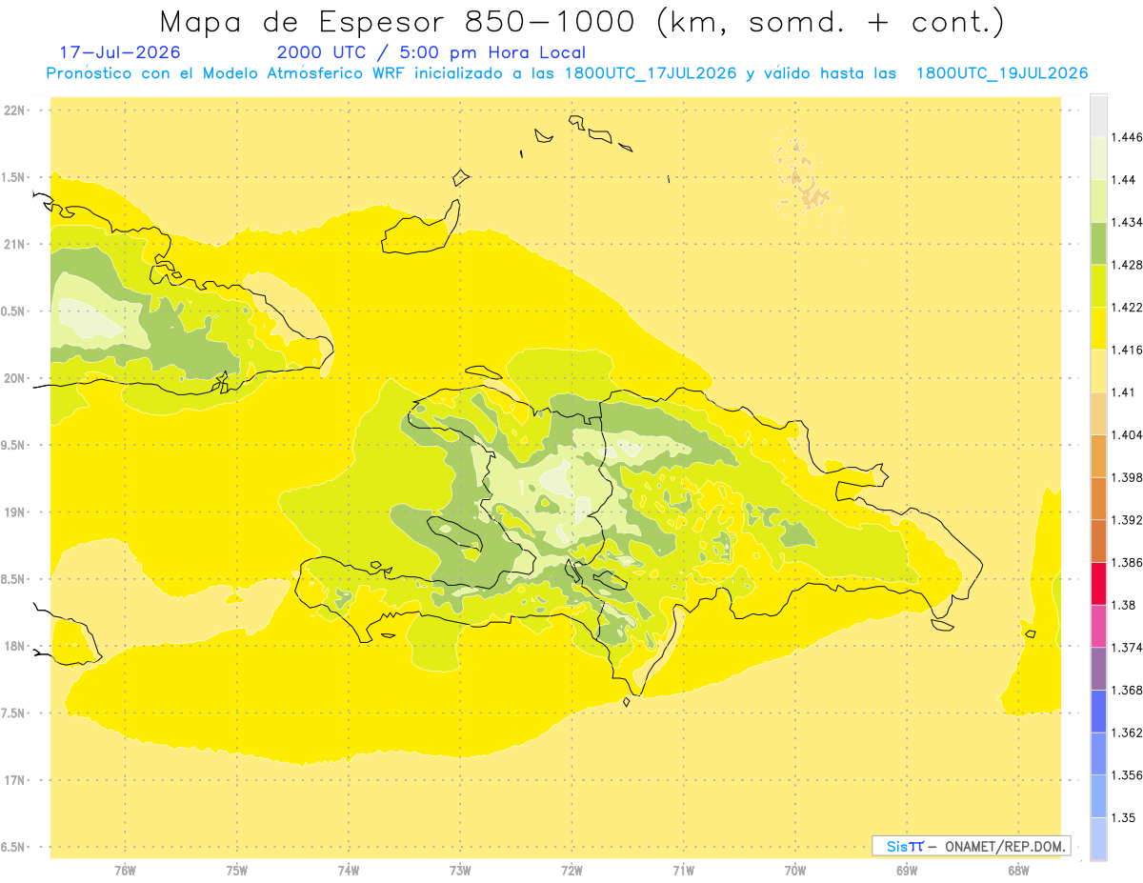Click latitude axis label 21N
Image resolution: width=1143 pixels, height=883 pixels.
click(x=15, y=245)
